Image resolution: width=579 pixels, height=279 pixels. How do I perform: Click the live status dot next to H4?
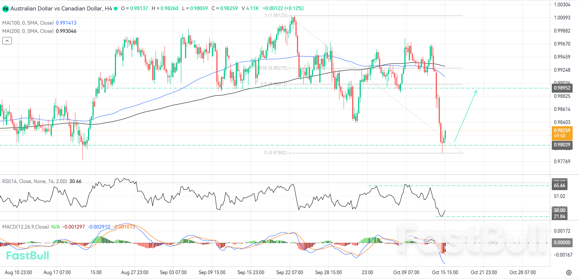click(x=116, y=8)
